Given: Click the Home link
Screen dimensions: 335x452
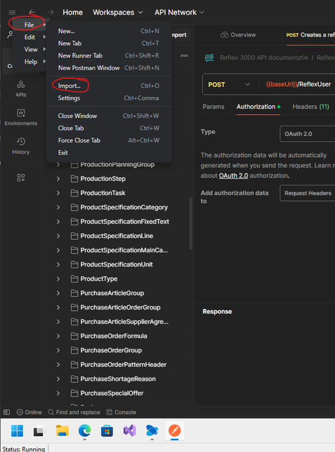Looking at the screenshot, I should coord(73,12).
